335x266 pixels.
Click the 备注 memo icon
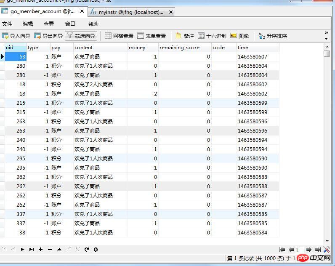pyautogui.click(x=185, y=36)
